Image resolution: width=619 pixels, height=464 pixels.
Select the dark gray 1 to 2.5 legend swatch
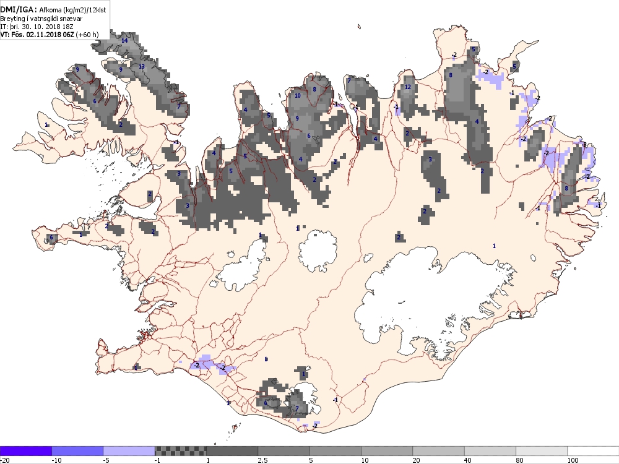(232, 451)
